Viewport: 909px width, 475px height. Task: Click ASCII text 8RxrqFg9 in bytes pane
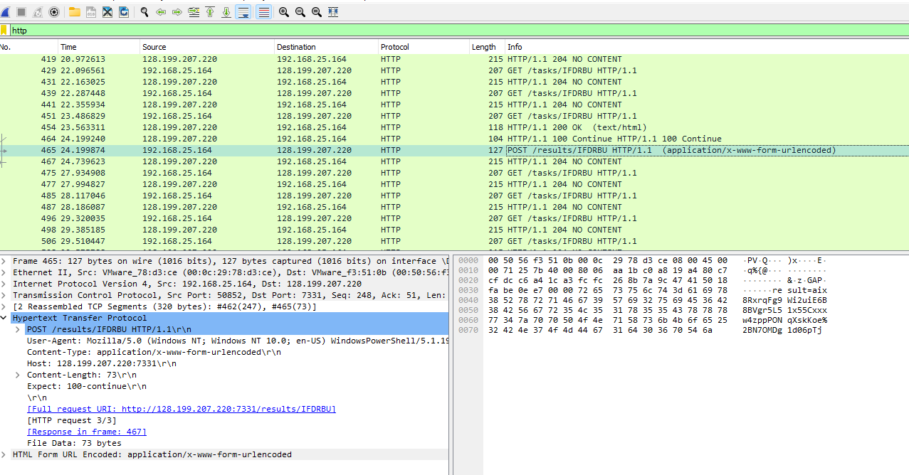[762, 300]
